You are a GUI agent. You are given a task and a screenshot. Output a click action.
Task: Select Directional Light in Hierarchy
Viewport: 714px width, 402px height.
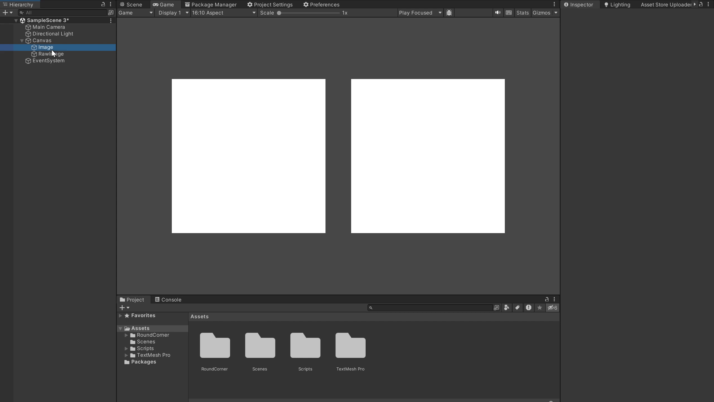[53, 34]
